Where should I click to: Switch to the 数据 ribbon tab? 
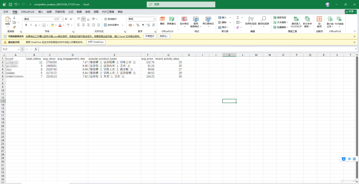[x=79, y=12]
